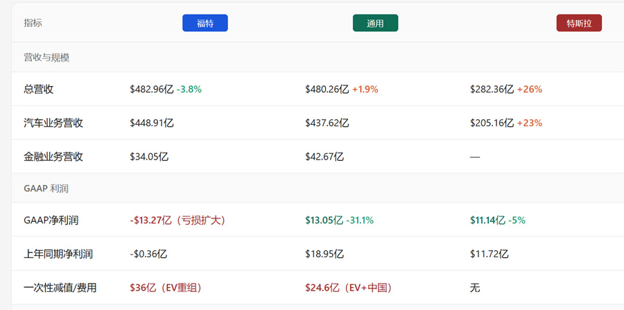Select the +23% change value
Screen dimensions: 624x310
tap(530, 123)
